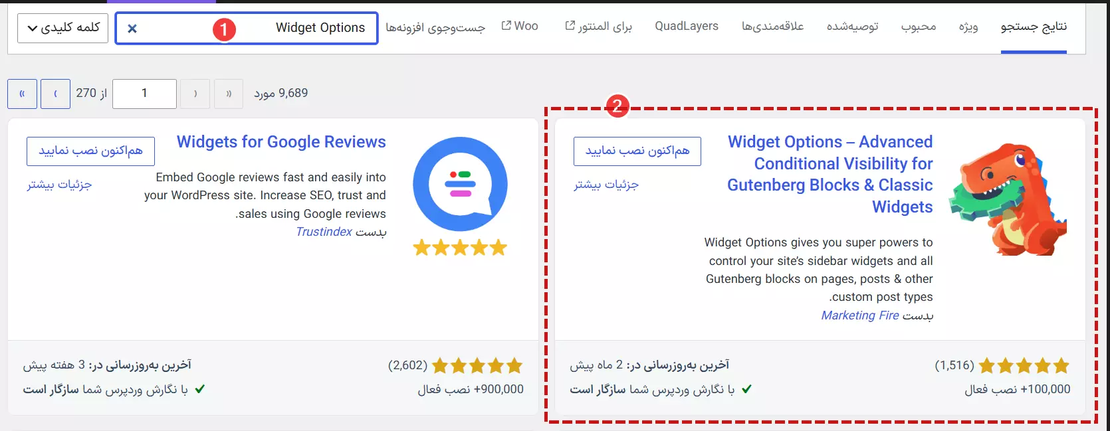Click the Widgets for Google Reviews chat-bubble icon
The width and height of the screenshot is (1110, 431).
(x=460, y=185)
